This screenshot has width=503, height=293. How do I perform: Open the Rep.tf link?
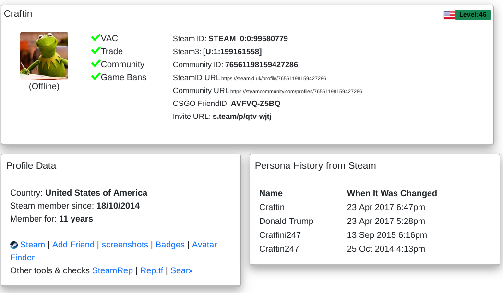(x=152, y=270)
